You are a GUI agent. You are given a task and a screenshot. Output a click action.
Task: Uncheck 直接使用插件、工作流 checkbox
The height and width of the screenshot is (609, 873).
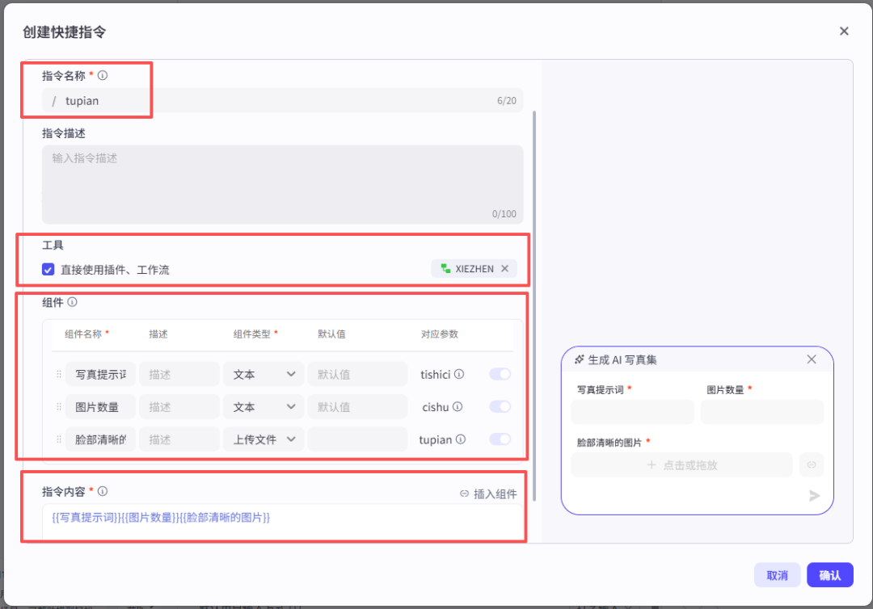pyautogui.click(x=48, y=269)
